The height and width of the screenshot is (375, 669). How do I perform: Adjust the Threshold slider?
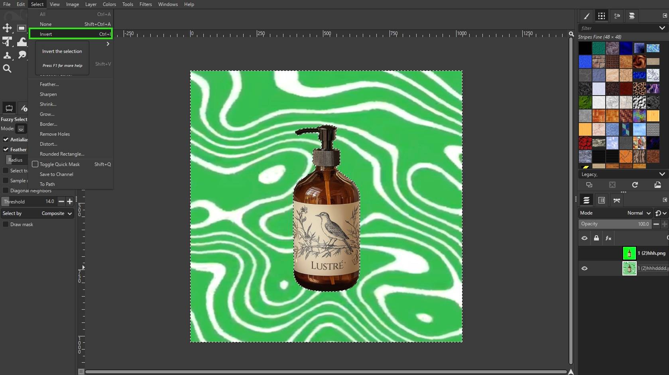[x=29, y=201]
